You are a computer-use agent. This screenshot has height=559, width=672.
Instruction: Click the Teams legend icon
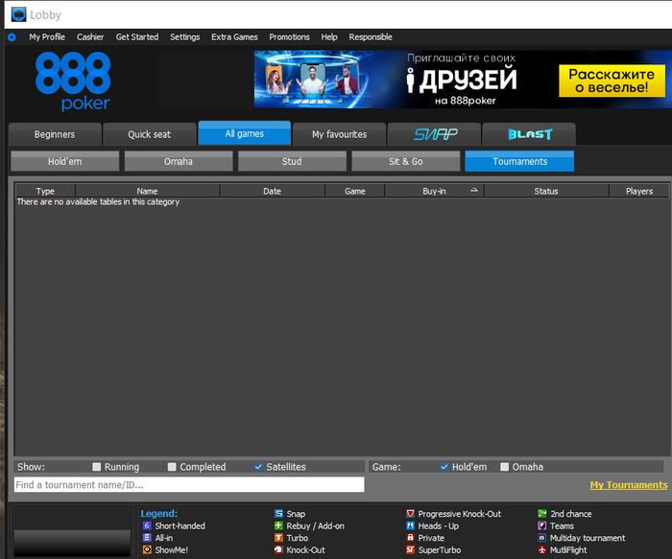[542, 525]
